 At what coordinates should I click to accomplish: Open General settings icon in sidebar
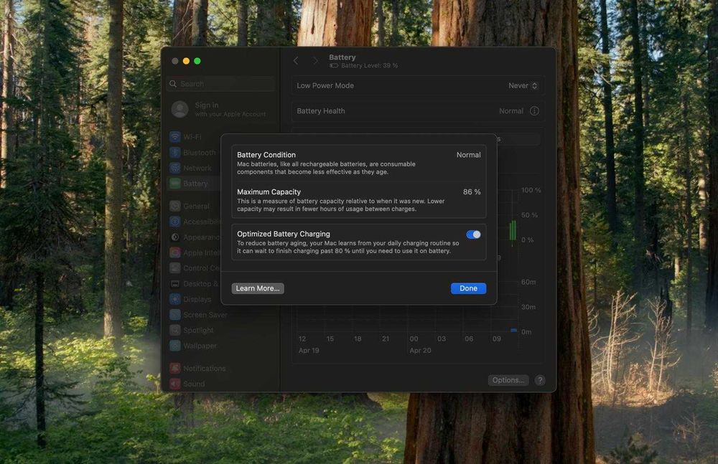click(x=175, y=206)
